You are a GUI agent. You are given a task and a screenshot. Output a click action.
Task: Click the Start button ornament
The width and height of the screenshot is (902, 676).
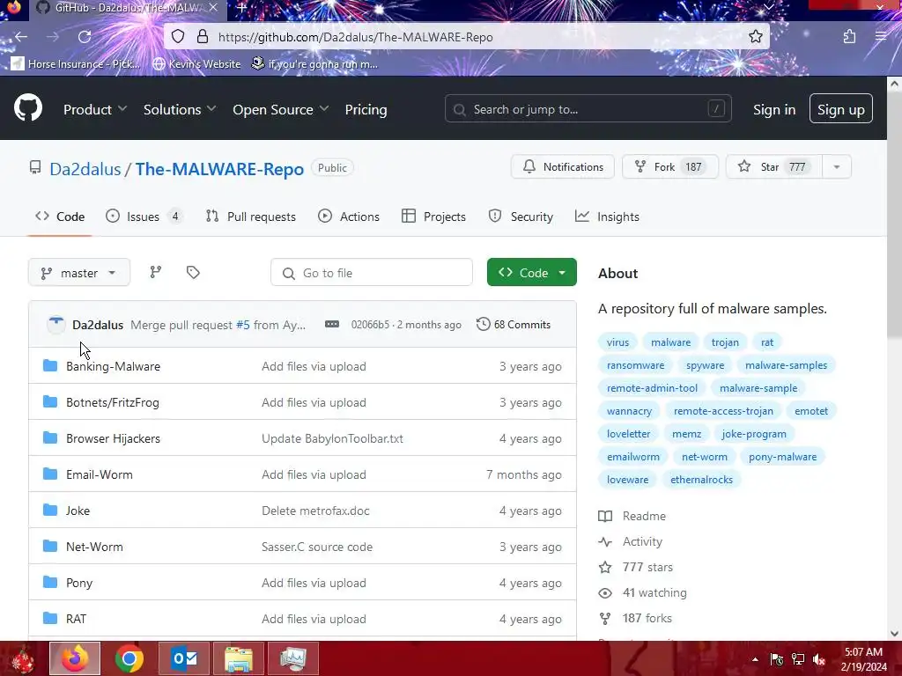point(23,658)
